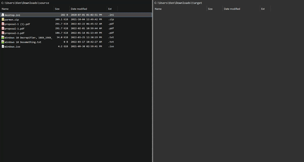
Task: Click the target folder path bar
Action: [x=178, y=3]
